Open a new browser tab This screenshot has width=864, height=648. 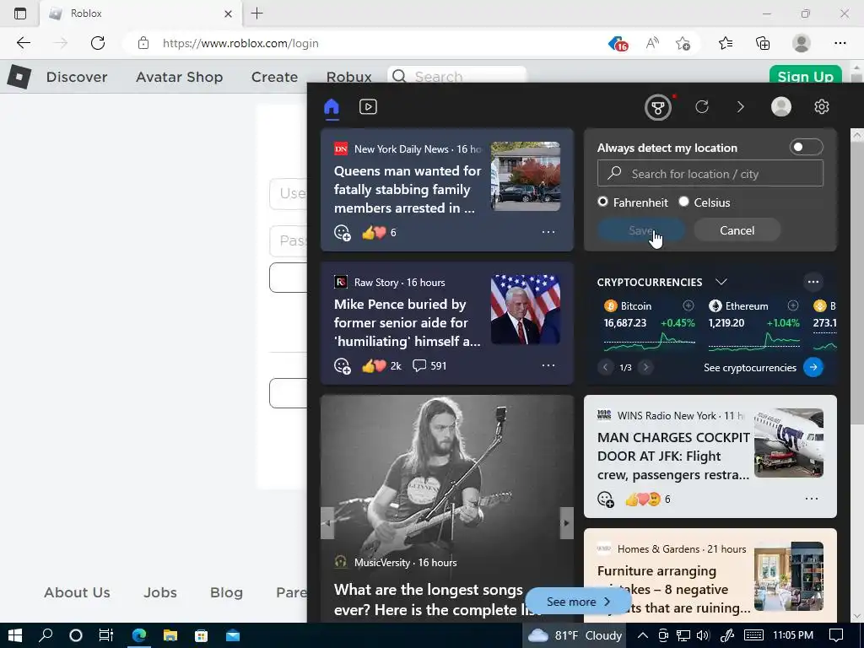[256, 13]
